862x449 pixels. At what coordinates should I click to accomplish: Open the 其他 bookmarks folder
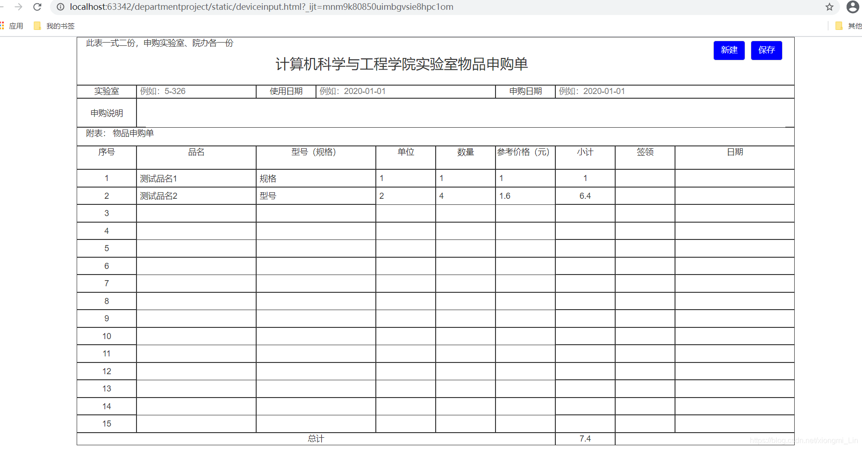(x=848, y=26)
